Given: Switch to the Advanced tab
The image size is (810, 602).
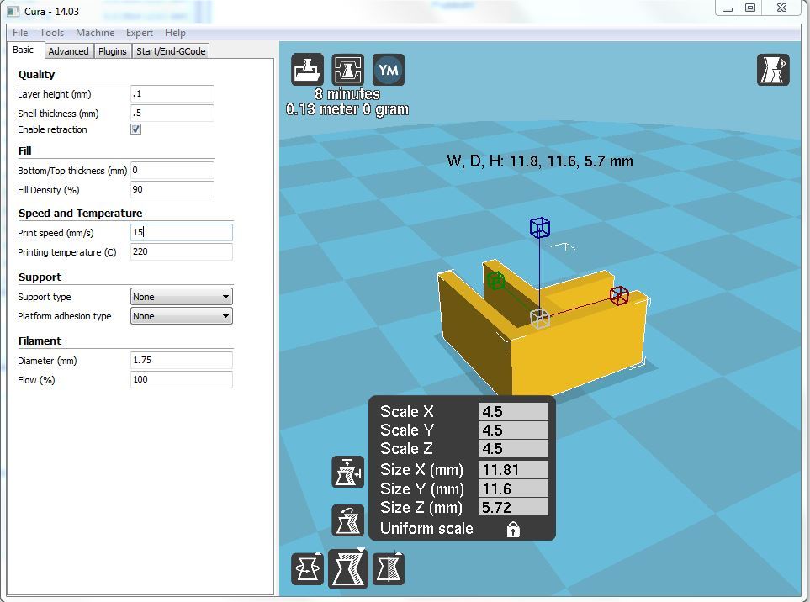Looking at the screenshot, I should [69, 51].
